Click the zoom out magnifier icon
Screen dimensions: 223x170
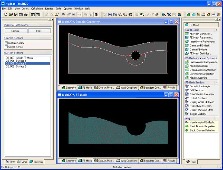point(120,14)
